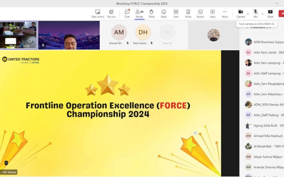Select Aliyan Sukma Wijaya participant

coord(265,157)
